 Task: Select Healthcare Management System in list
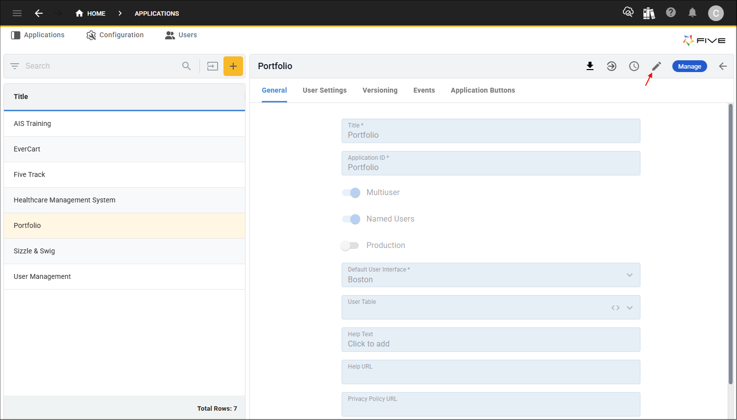(x=65, y=200)
